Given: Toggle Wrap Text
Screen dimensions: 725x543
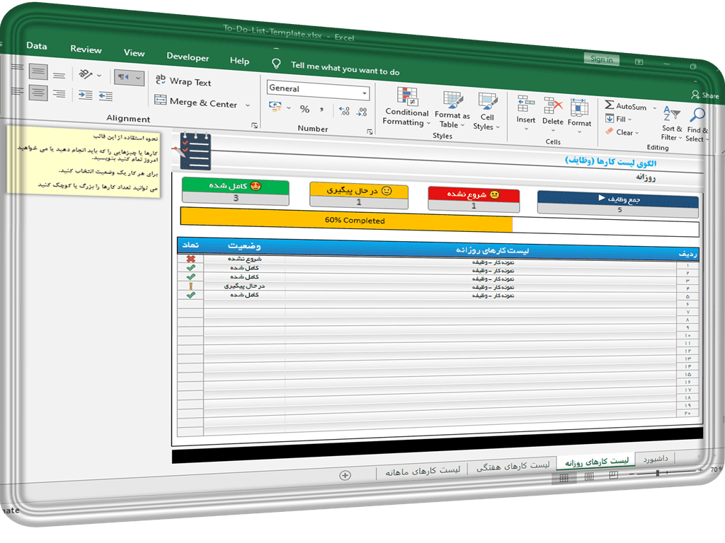Looking at the screenshot, I should tap(183, 81).
